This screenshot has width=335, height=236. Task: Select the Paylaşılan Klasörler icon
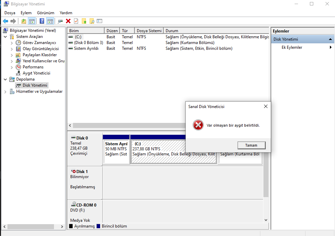(18, 55)
